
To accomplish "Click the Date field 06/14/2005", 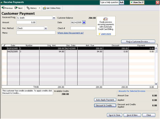I will tap(76, 22).
